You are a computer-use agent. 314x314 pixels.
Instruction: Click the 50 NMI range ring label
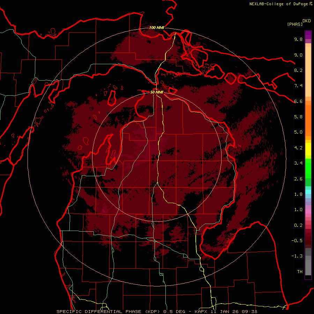(x=157, y=92)
